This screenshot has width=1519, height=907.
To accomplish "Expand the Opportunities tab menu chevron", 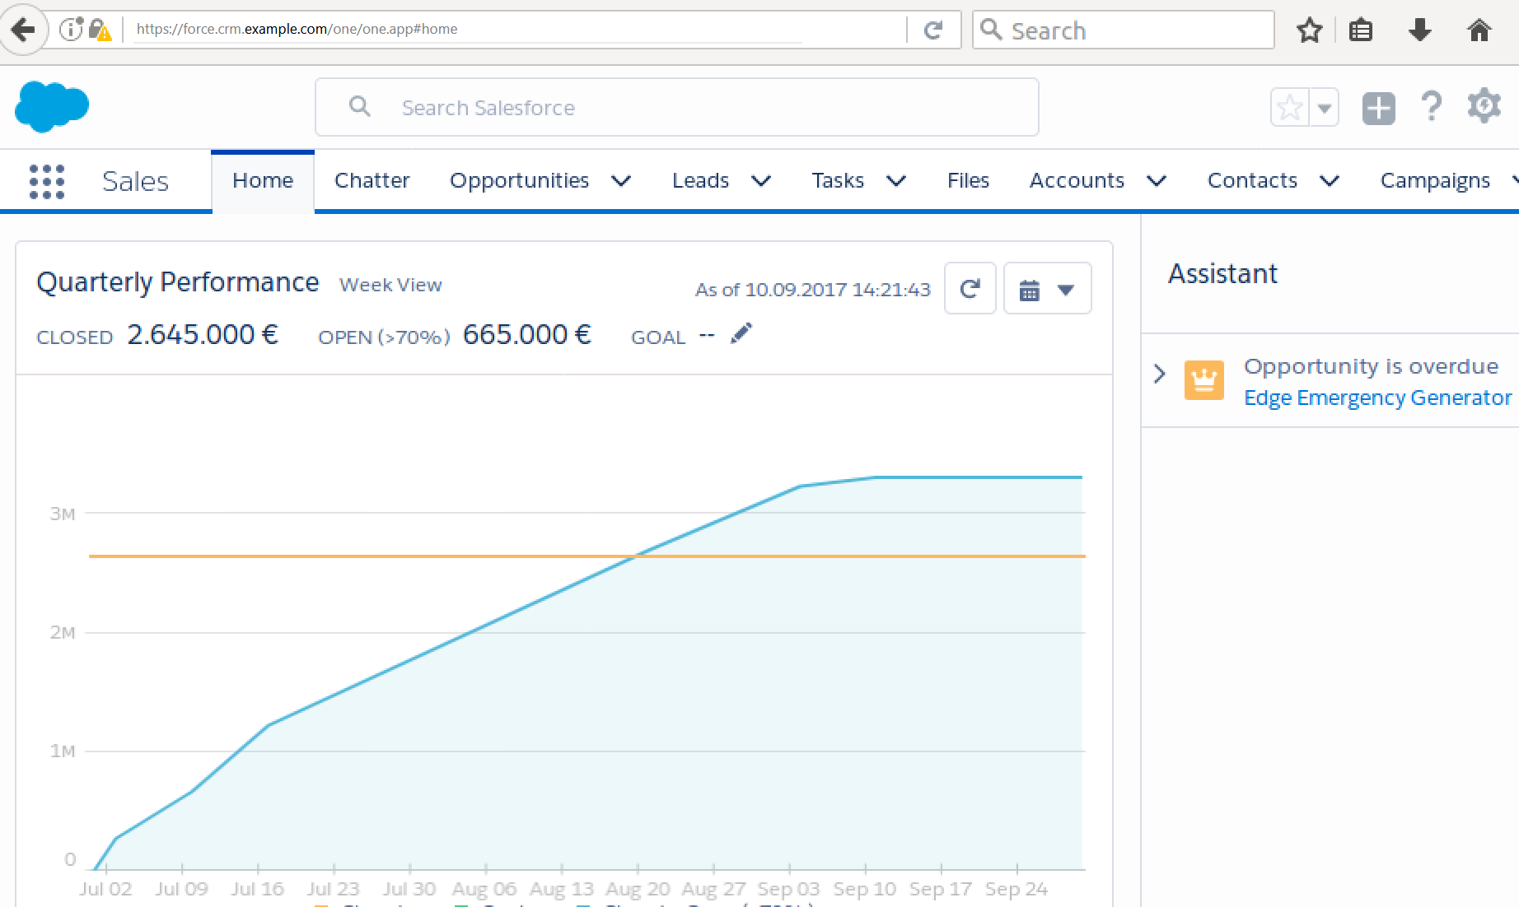I will pos(622,181).
